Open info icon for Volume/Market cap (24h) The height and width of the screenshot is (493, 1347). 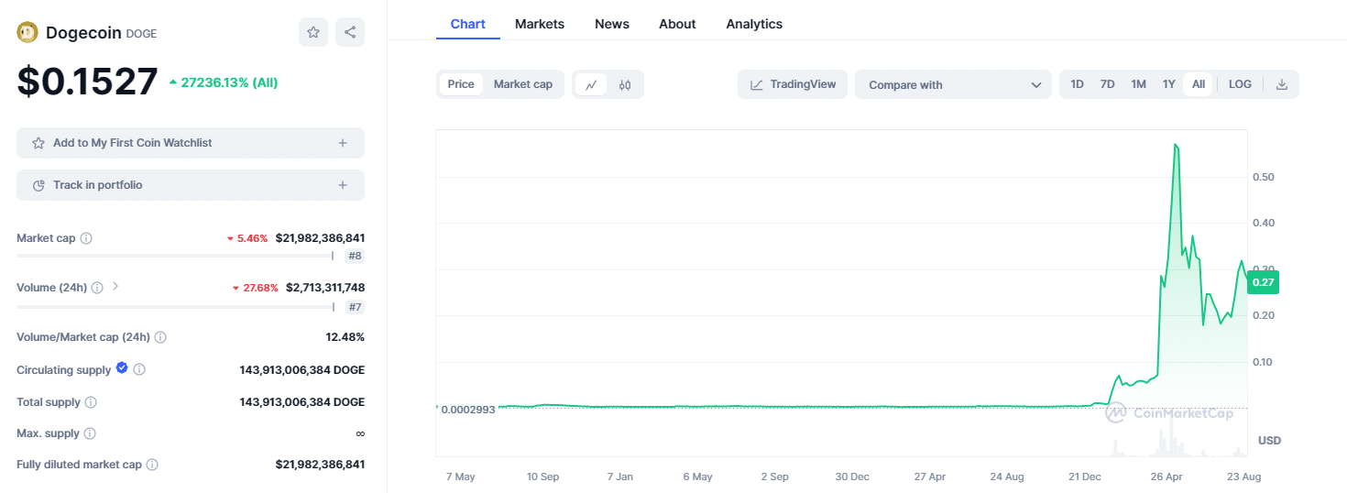pyautogui.click(x=160, y=337)
